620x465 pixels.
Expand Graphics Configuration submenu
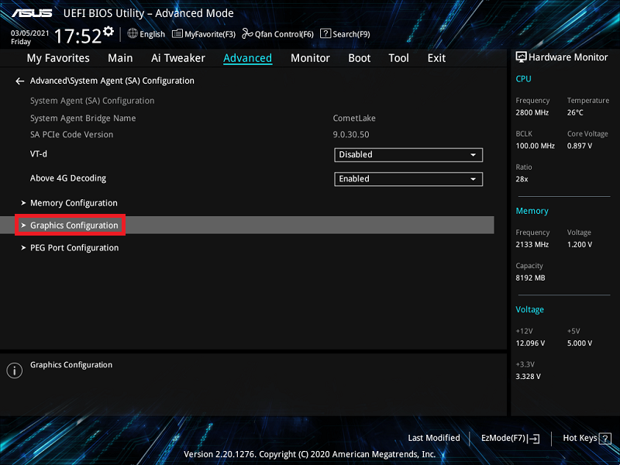(74, 226)
